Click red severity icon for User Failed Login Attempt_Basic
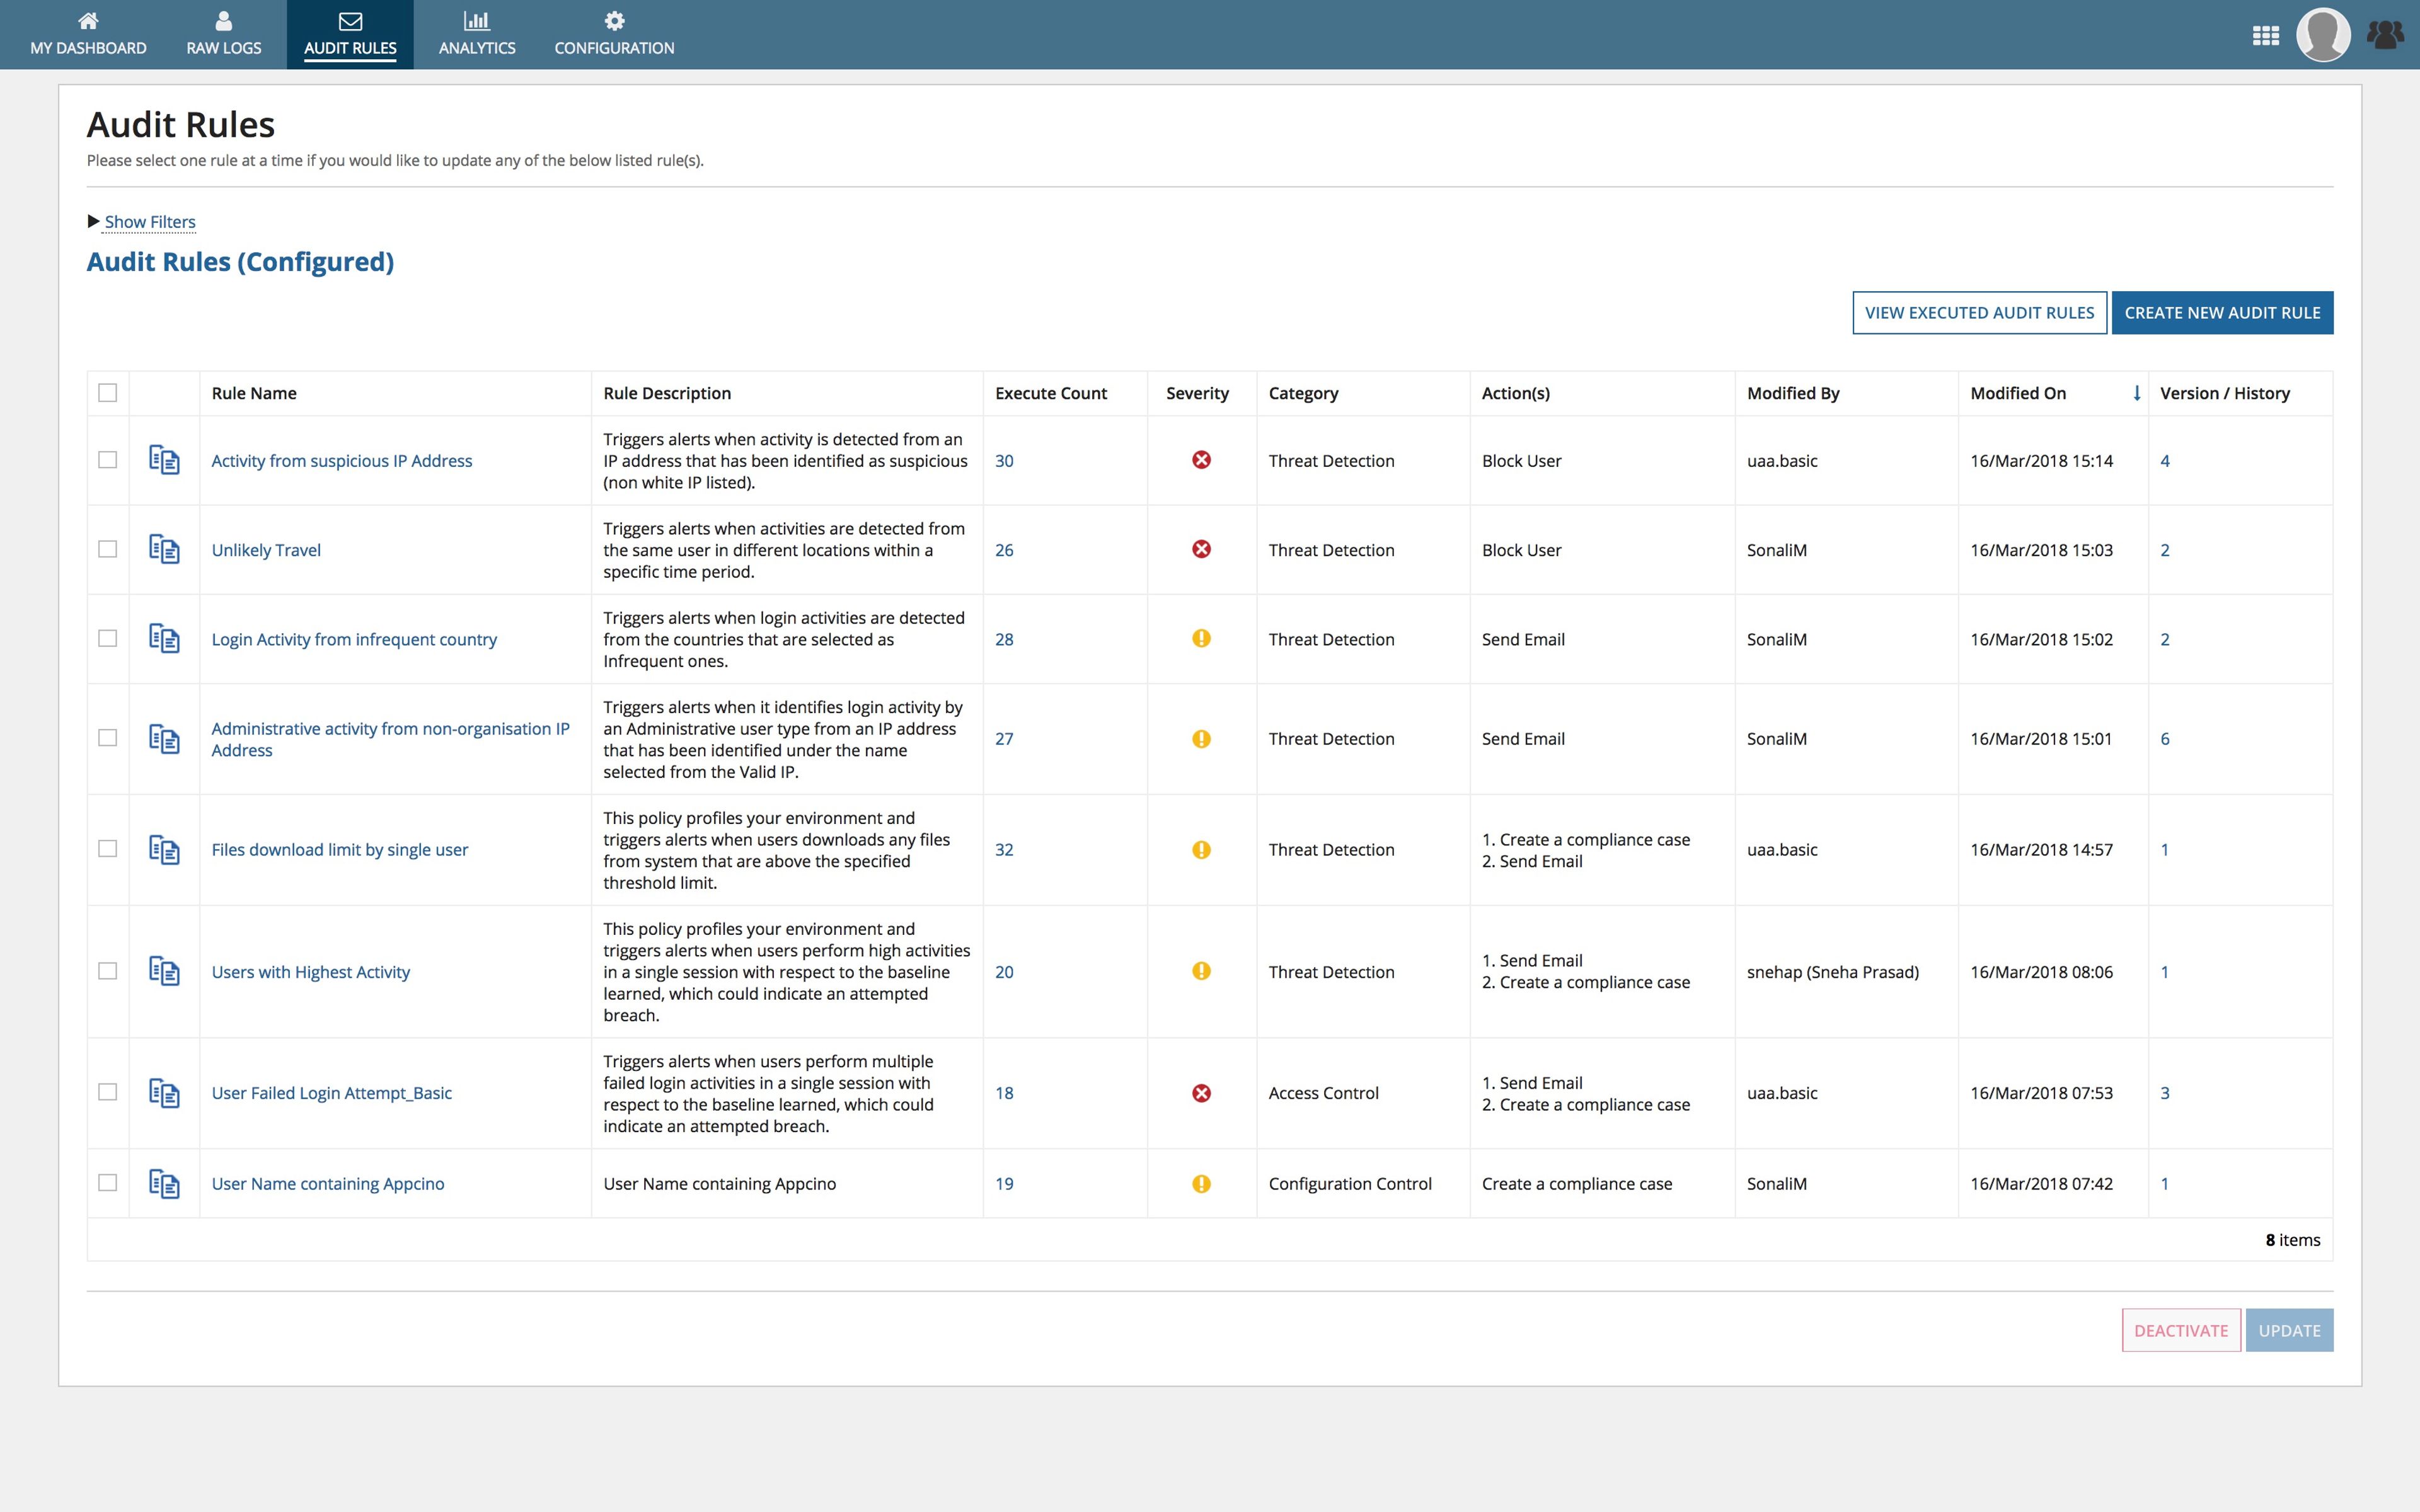The height and width of the screenshot is (1512, 2420). [1201, 1093]
